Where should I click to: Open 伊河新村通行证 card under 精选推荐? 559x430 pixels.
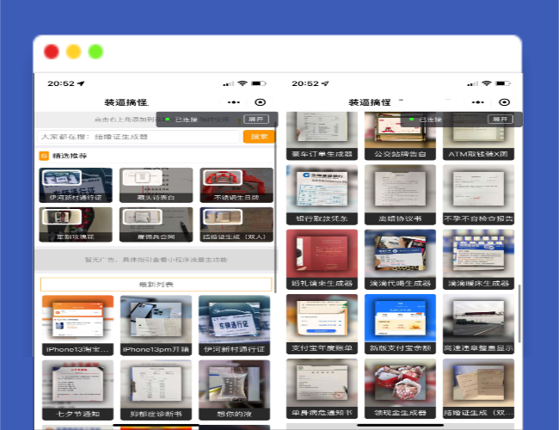point(76,185)
